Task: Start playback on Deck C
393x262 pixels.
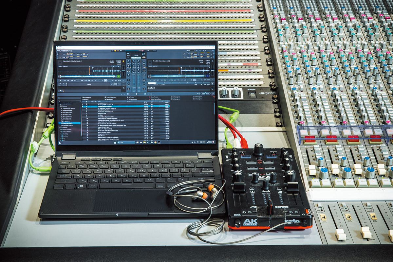Action: pyautogui.click(x=61, y=91)
